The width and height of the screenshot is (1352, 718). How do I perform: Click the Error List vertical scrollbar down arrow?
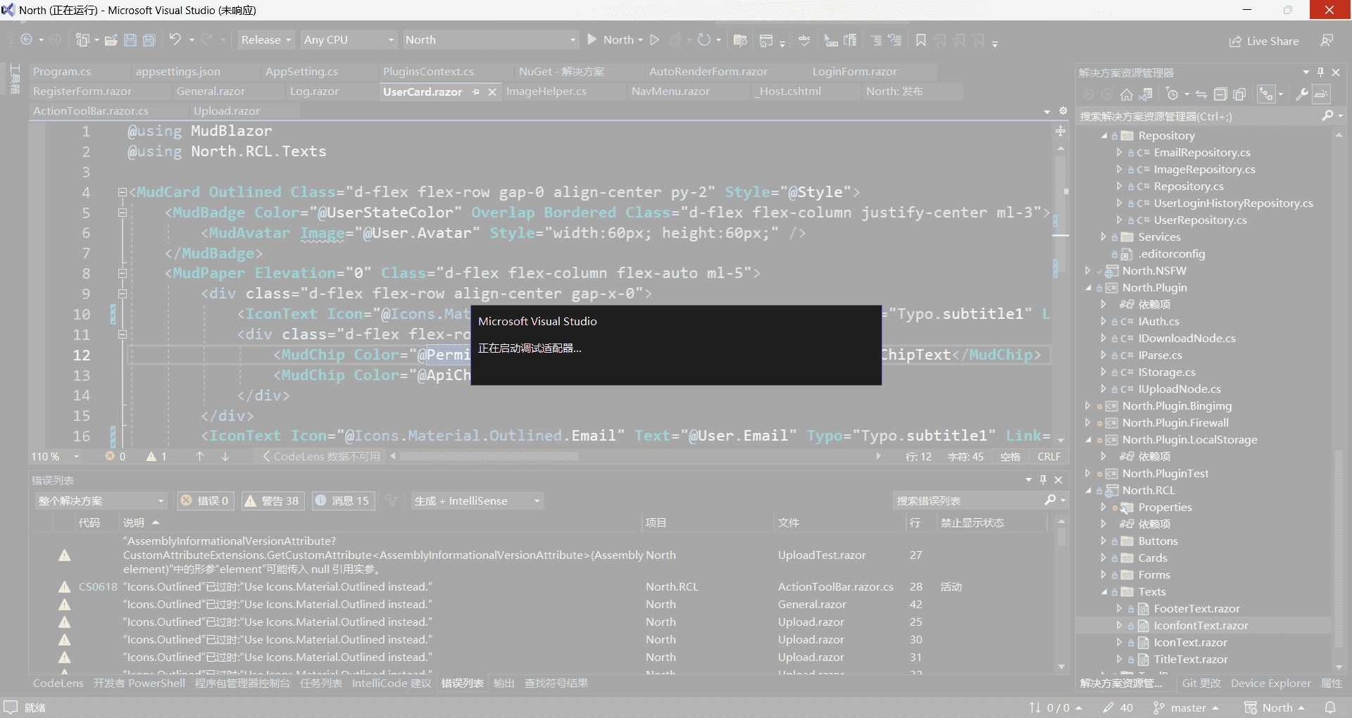coord(1061,667)
